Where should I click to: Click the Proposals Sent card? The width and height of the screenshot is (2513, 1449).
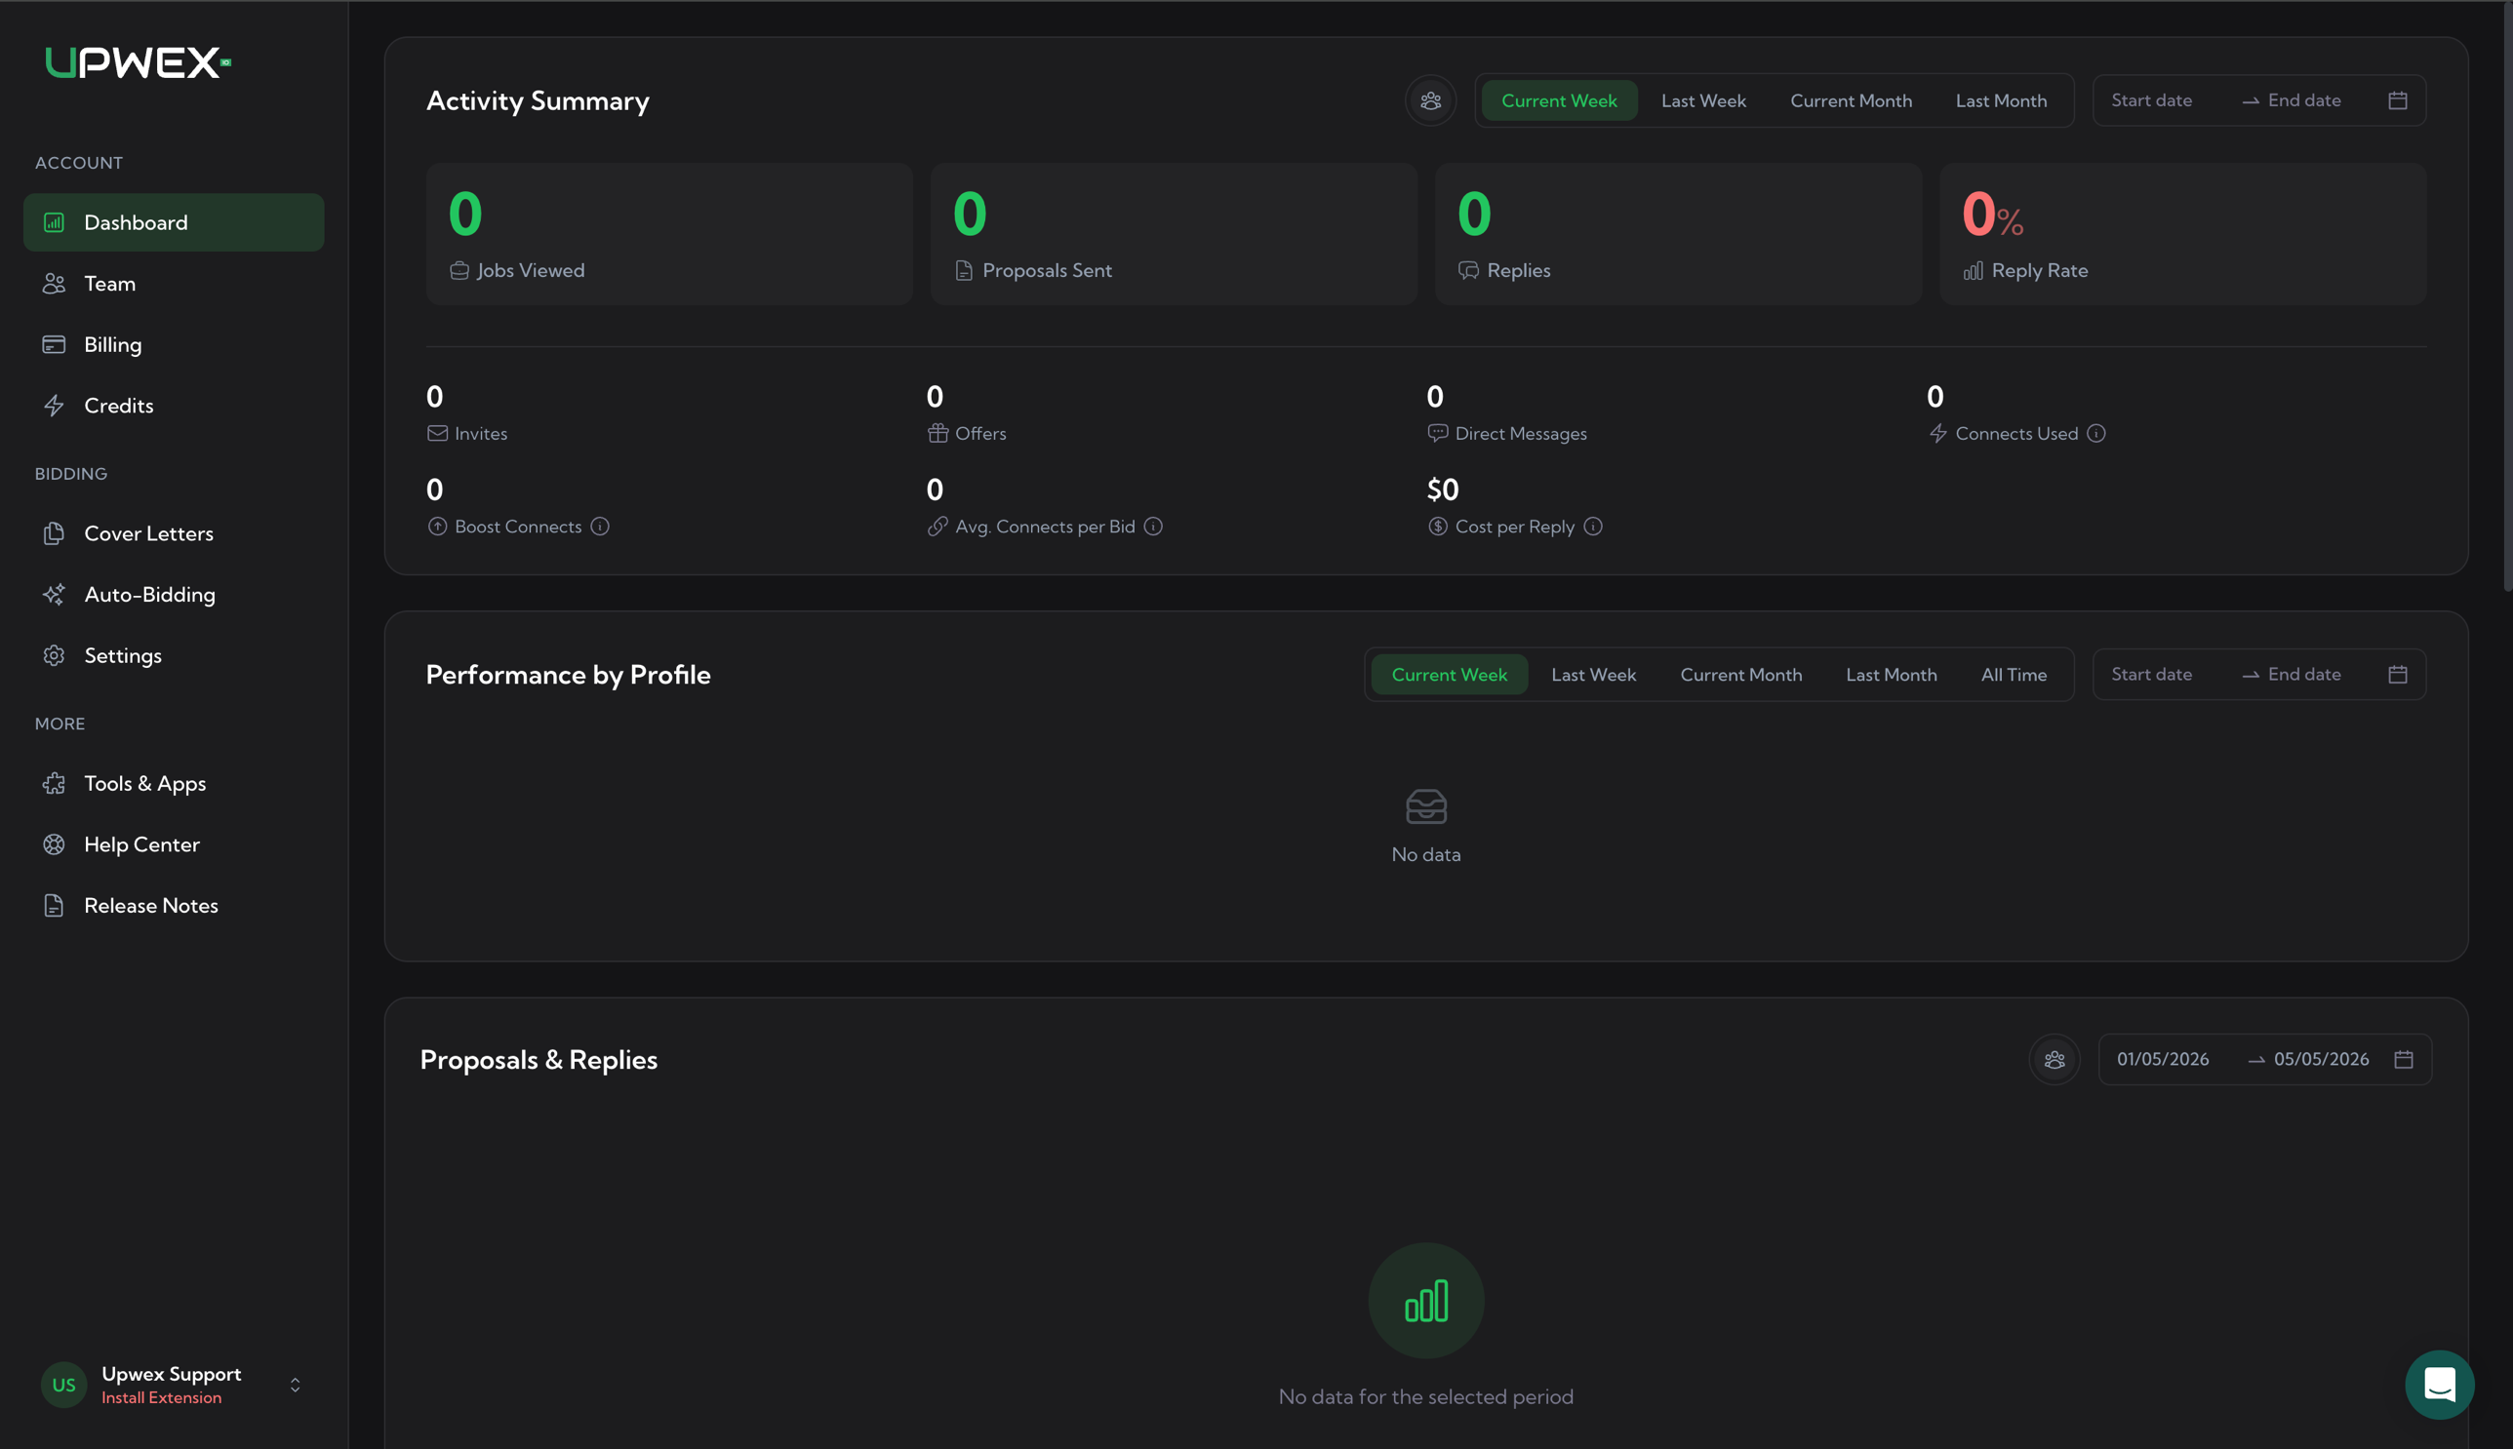(1174, 234)
